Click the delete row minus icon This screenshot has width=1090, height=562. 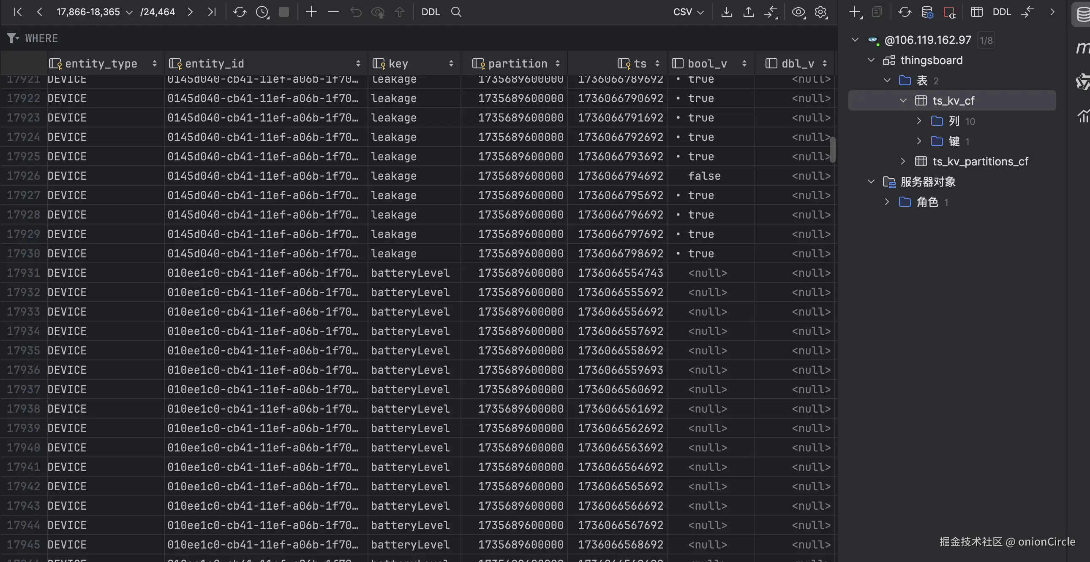click(x=333, y=12)
